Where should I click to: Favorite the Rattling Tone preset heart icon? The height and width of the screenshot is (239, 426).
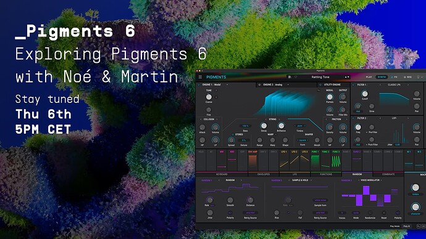point(296,77)
